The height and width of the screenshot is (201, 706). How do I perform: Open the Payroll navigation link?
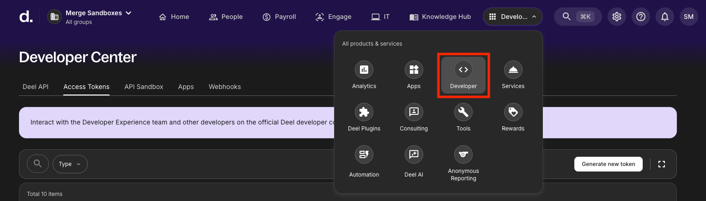(x=279, y=17)
